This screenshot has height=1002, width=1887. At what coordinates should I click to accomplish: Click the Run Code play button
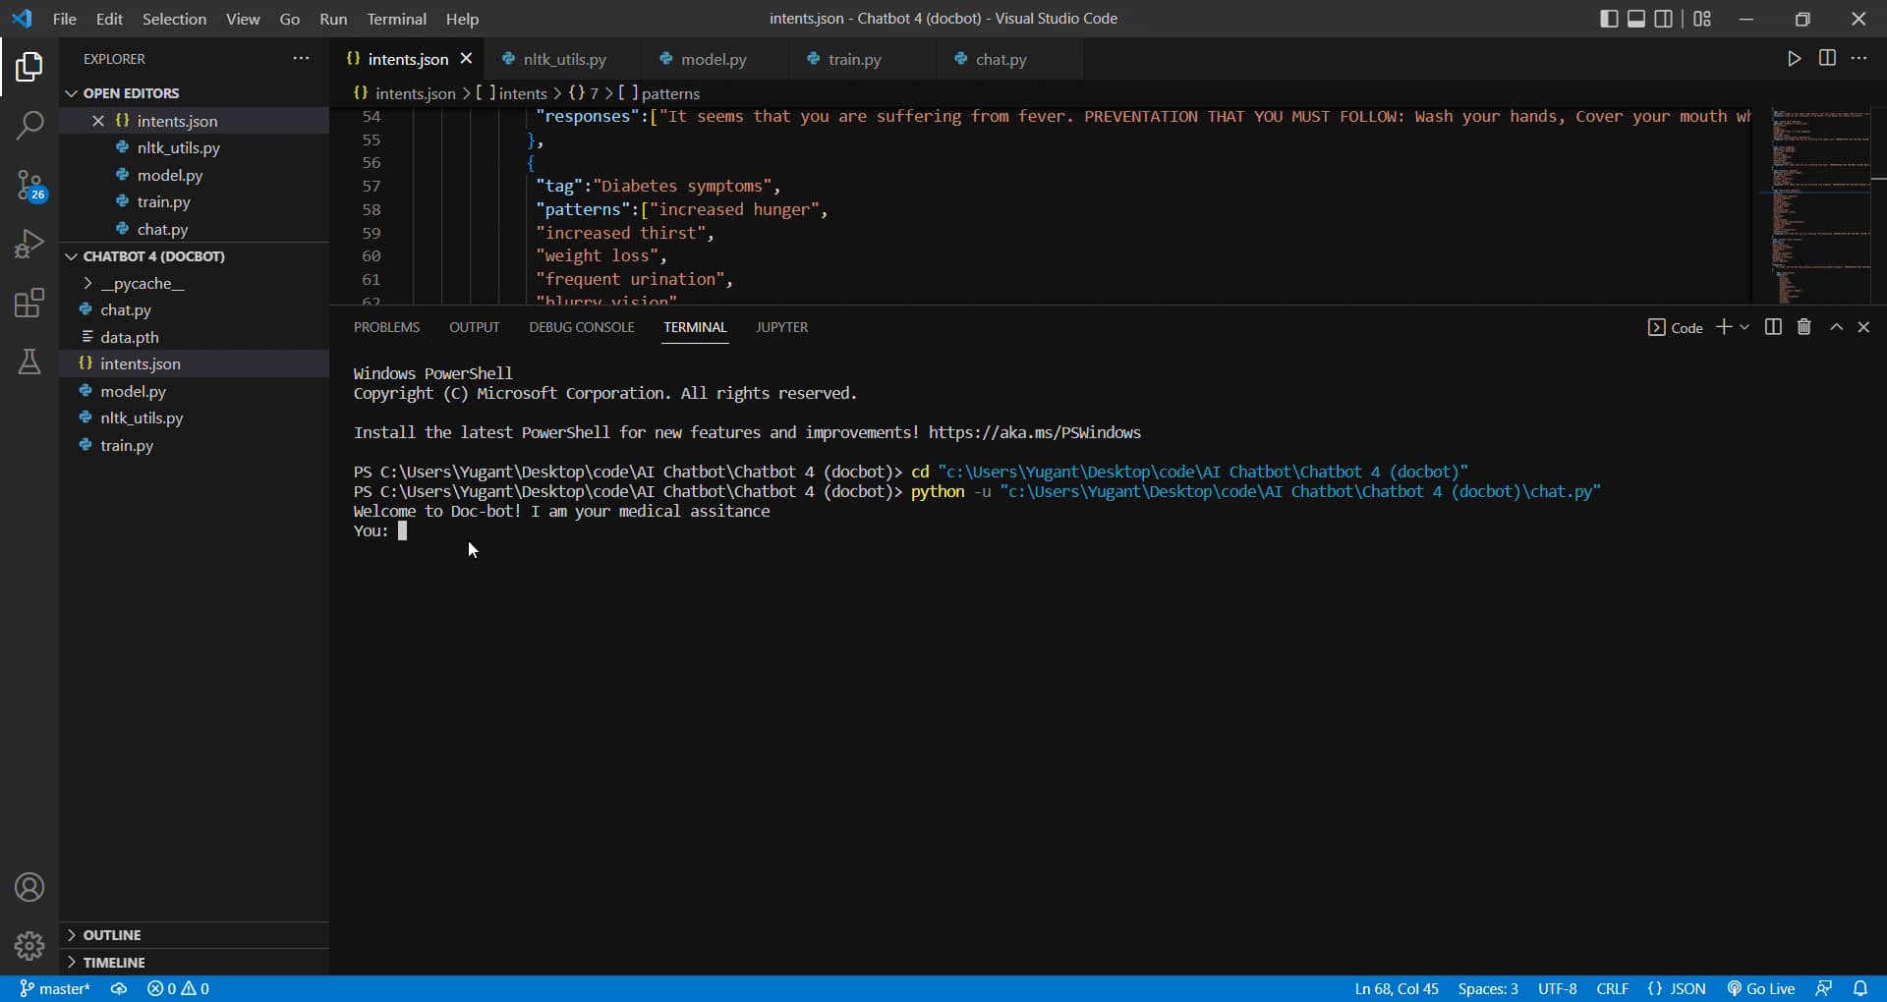click(1794, 59)
